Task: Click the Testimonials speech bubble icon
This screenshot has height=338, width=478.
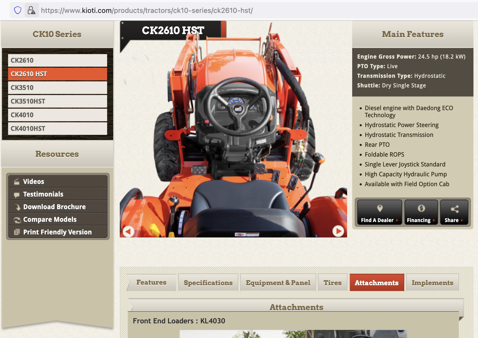Action: tap(17, 195)
